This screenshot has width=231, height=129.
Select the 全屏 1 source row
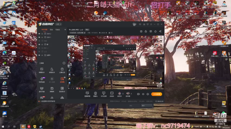52,55
